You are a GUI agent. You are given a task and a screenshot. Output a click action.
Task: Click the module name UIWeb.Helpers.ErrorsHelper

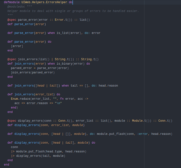pos(44,2)
